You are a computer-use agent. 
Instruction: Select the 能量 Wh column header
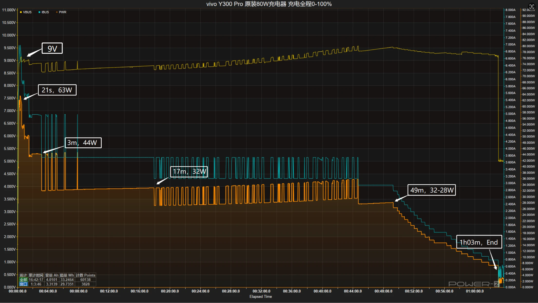tap(67, 275)
